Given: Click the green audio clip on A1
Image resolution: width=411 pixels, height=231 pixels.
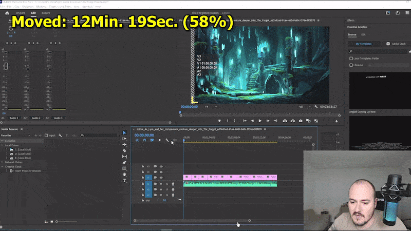Looking at the screenshot, I should [230, 184].
